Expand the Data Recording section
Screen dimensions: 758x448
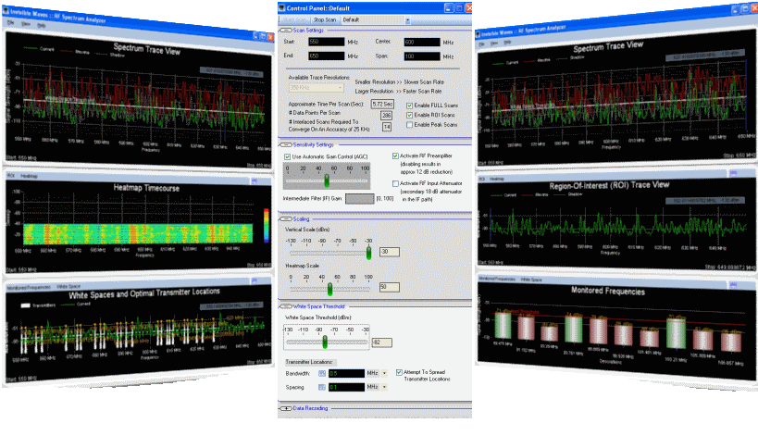point(286,408)
